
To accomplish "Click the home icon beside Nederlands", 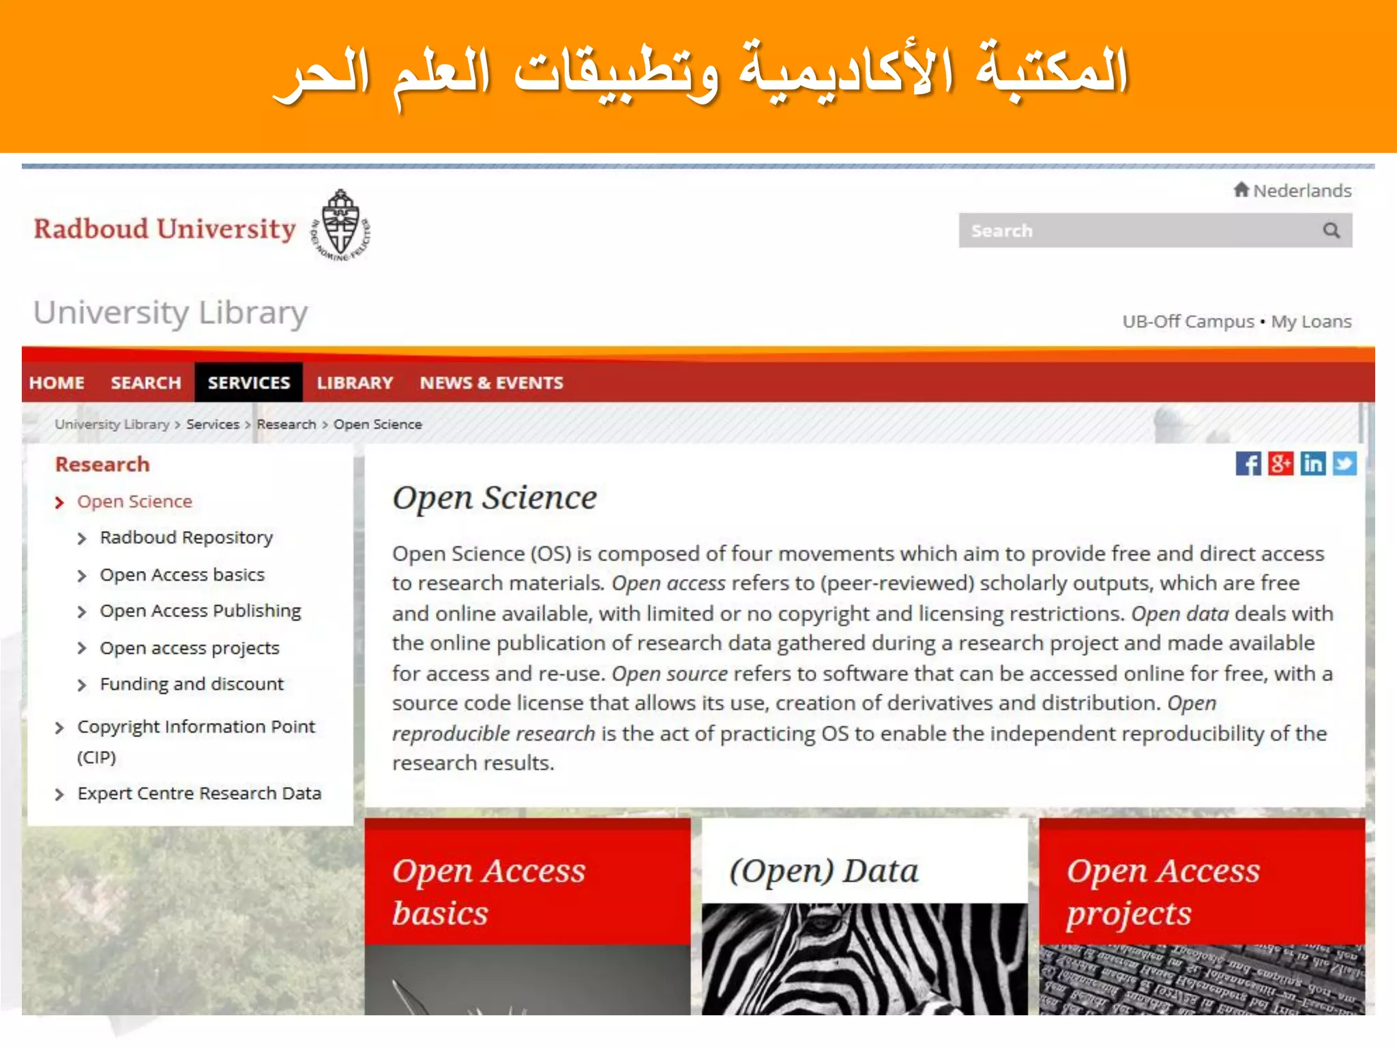I will (x=1241, y=190).
